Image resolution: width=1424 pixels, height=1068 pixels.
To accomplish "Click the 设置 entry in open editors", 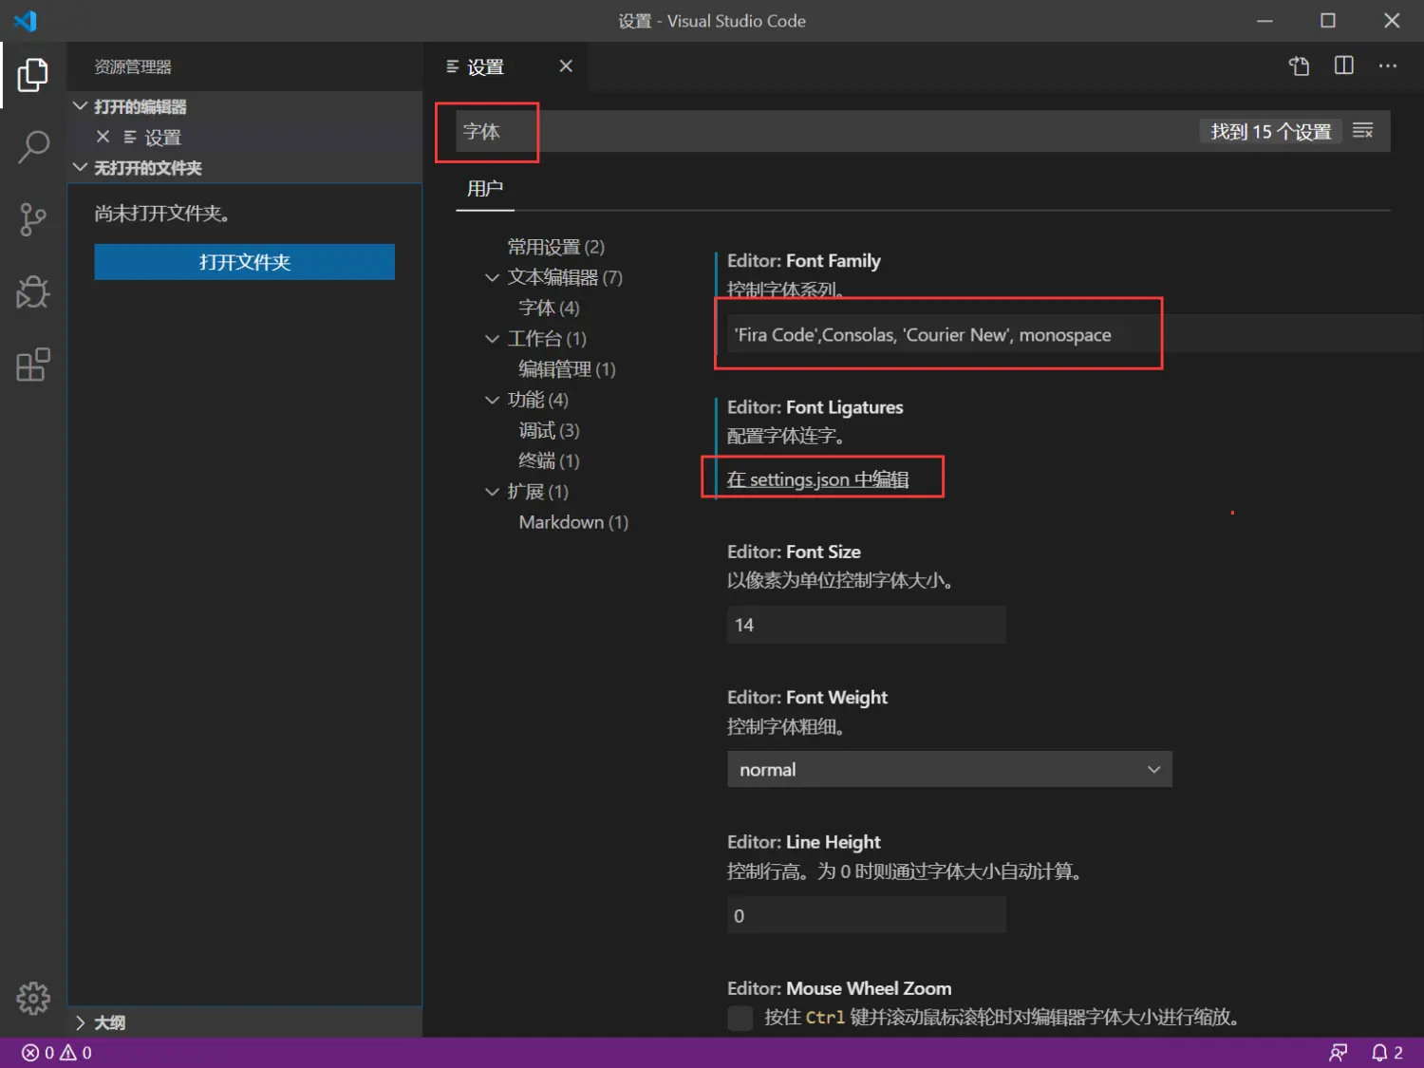I will (162, 137).
